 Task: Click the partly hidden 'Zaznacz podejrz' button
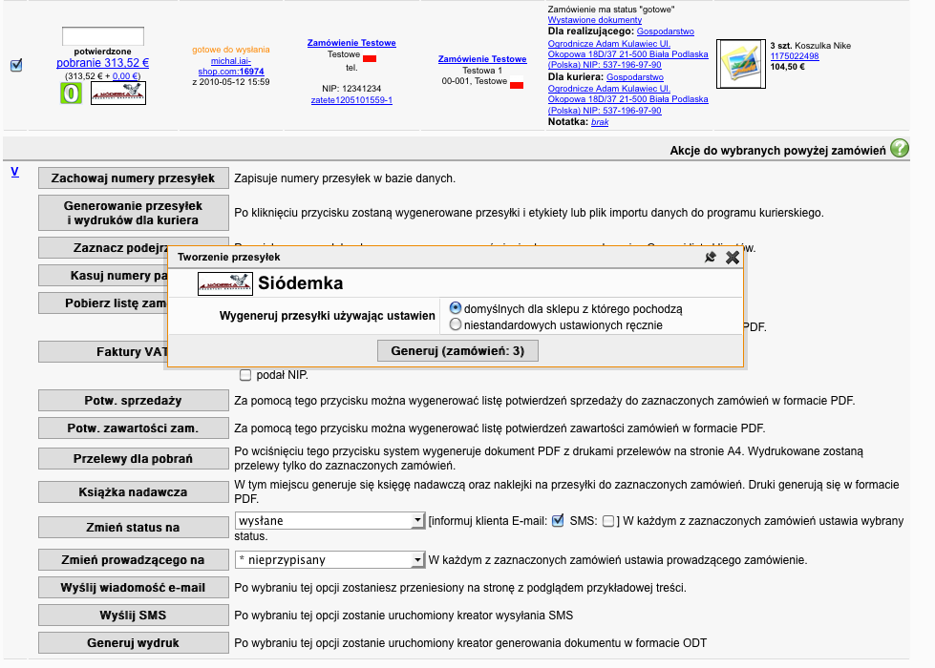pyautogui.click(x=102, y=247)
